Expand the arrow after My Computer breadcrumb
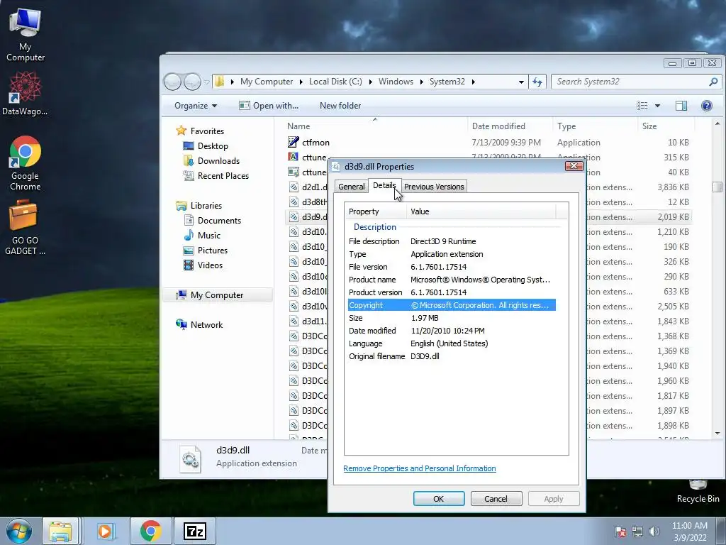The height and width of the screenshot is (545, 726). tap(301, 82)
